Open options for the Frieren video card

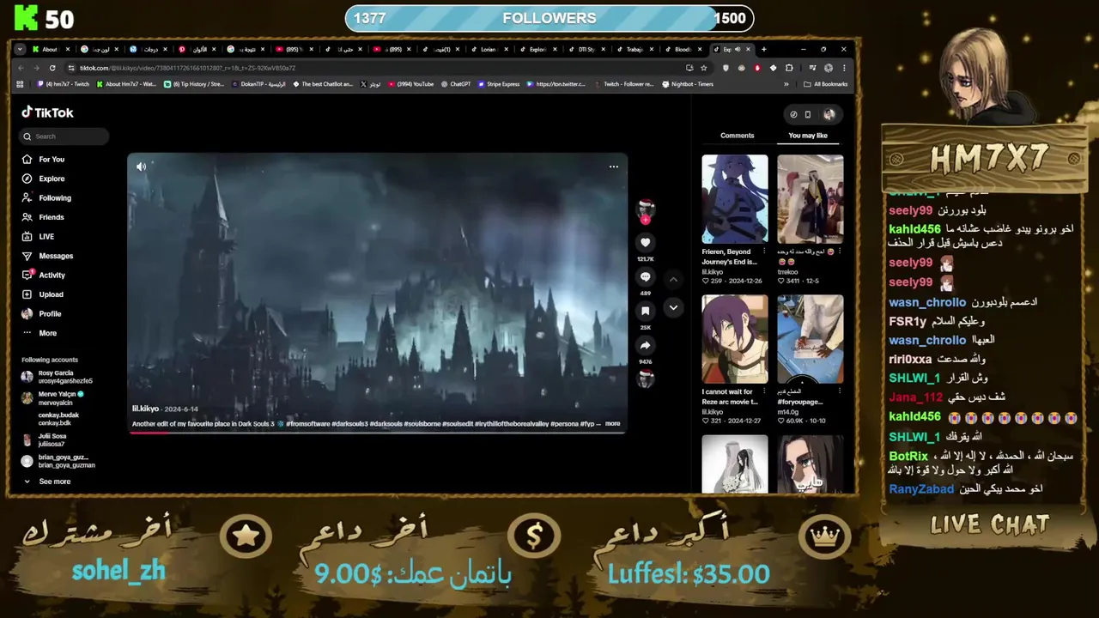pos(764,251)
